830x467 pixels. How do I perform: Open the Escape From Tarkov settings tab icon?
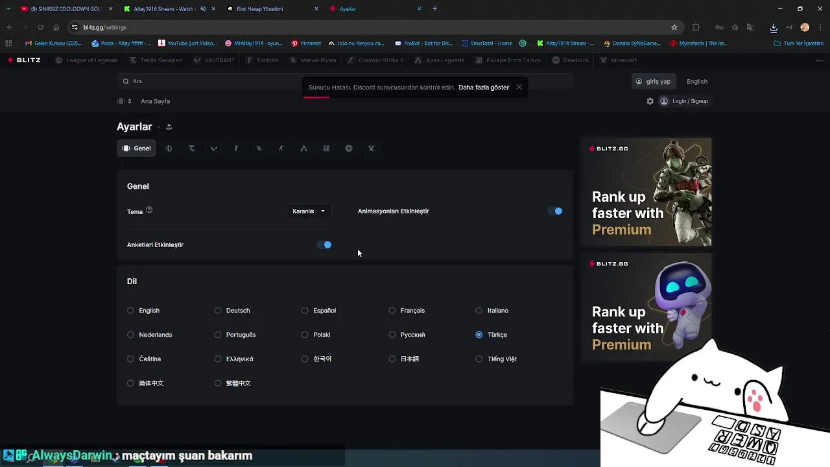pyautogui.click(x=326, y=149)
